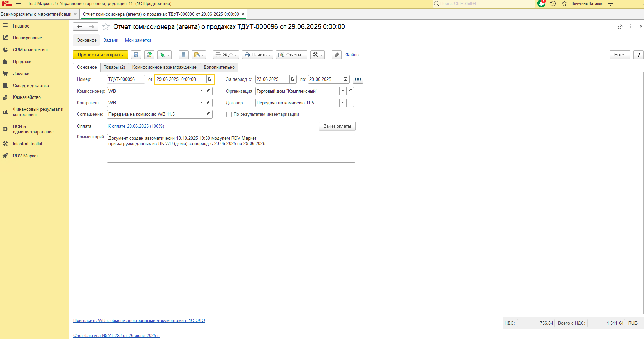Viewport: 644px width, 339px height.
Task: Open the history clock icon in title bar
Action: 553,4
